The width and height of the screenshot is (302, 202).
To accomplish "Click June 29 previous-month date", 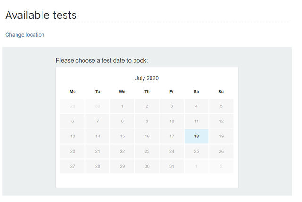I will click(x=73, y=106).
